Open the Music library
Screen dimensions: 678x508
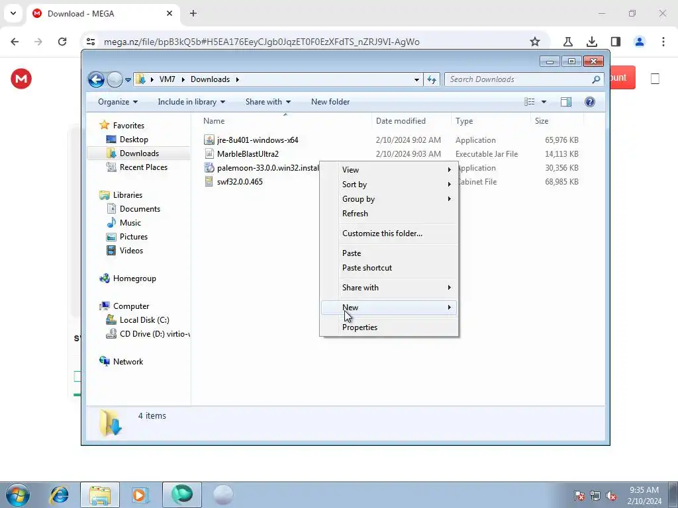(x=130, y=223)
